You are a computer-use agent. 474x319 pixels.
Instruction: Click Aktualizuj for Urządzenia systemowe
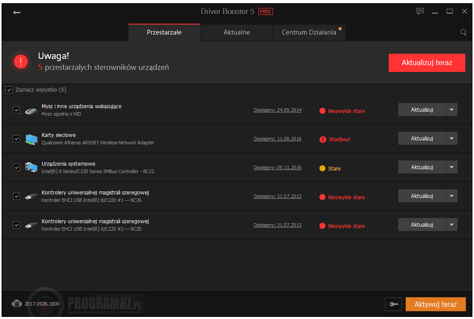click(422, 167)
